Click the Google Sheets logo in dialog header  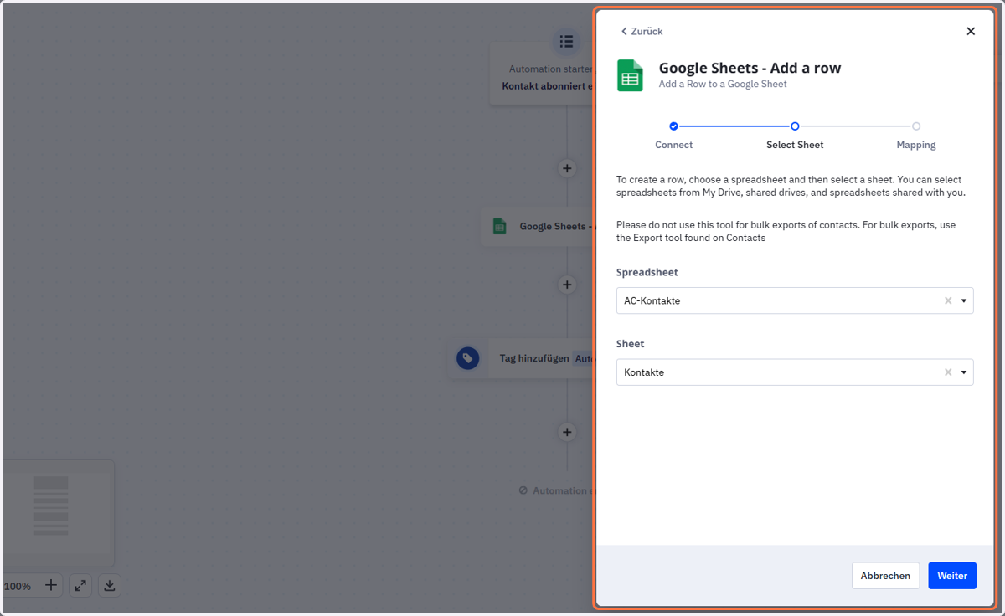pos(630,75)
